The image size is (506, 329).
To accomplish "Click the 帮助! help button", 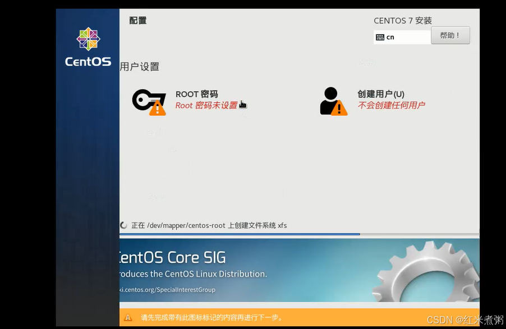I will [450, 35].
